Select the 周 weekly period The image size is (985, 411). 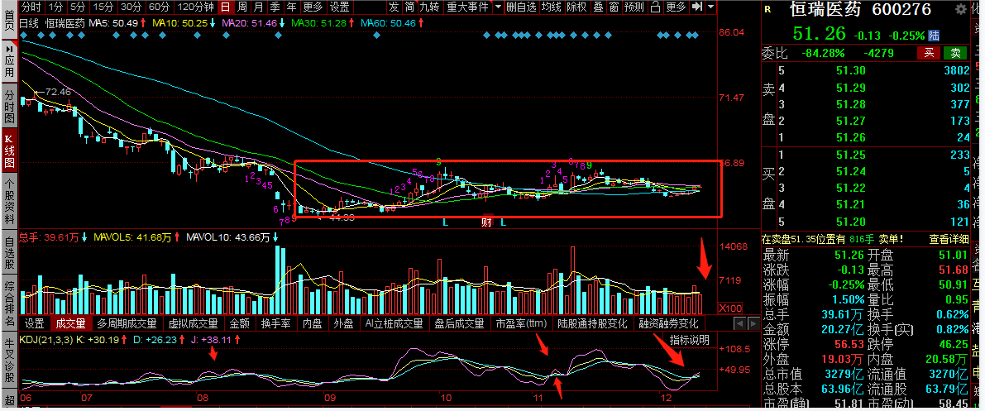[241, 7]
